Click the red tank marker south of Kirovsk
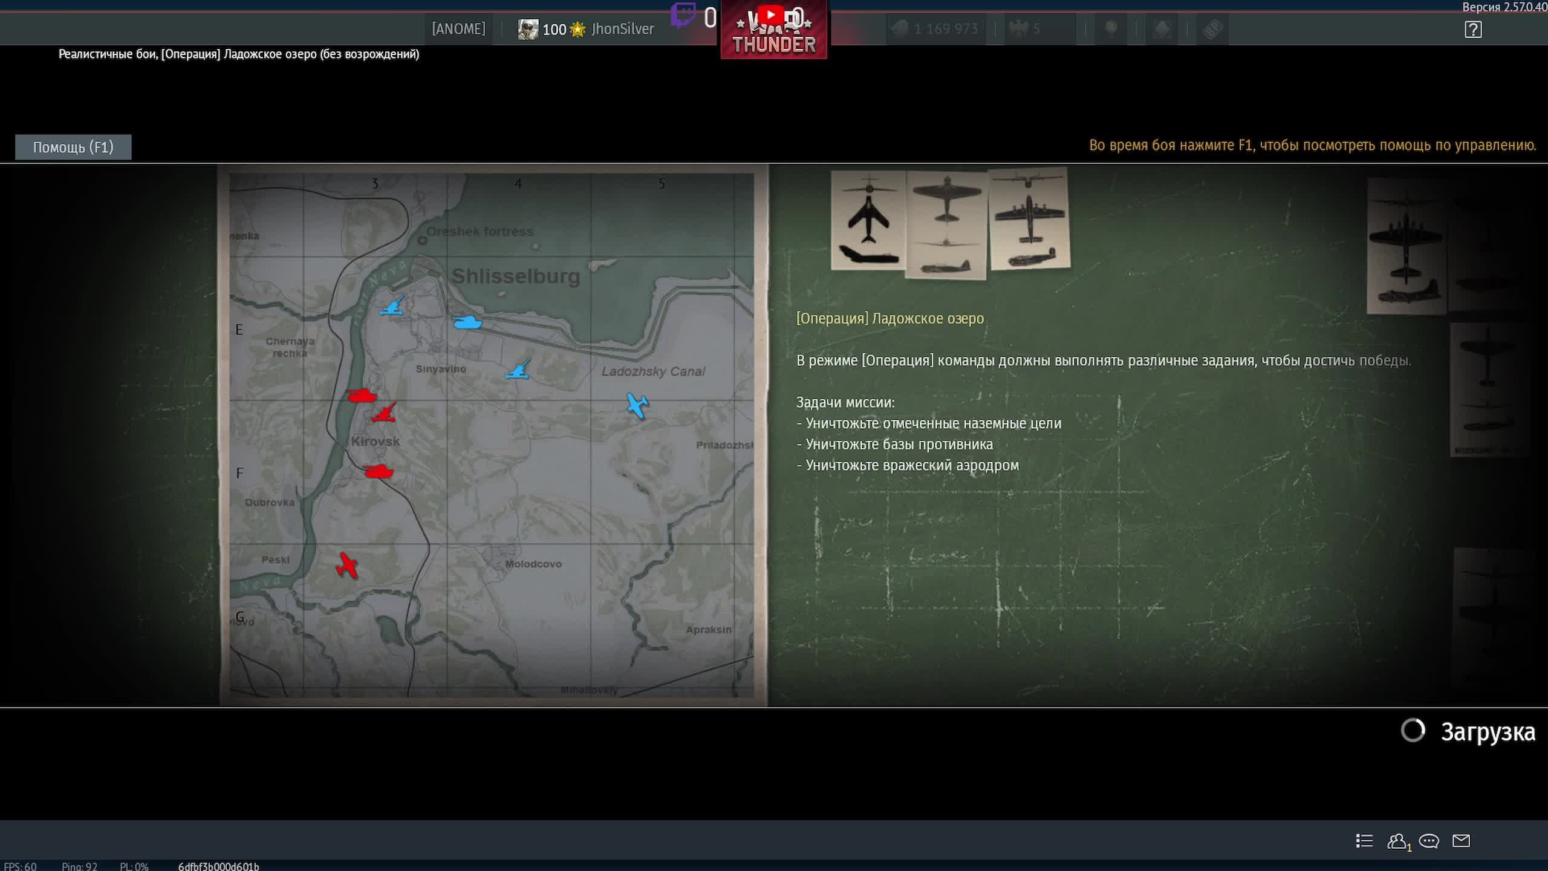Viewport: 1548px width, 871px height. coord(379,471)
